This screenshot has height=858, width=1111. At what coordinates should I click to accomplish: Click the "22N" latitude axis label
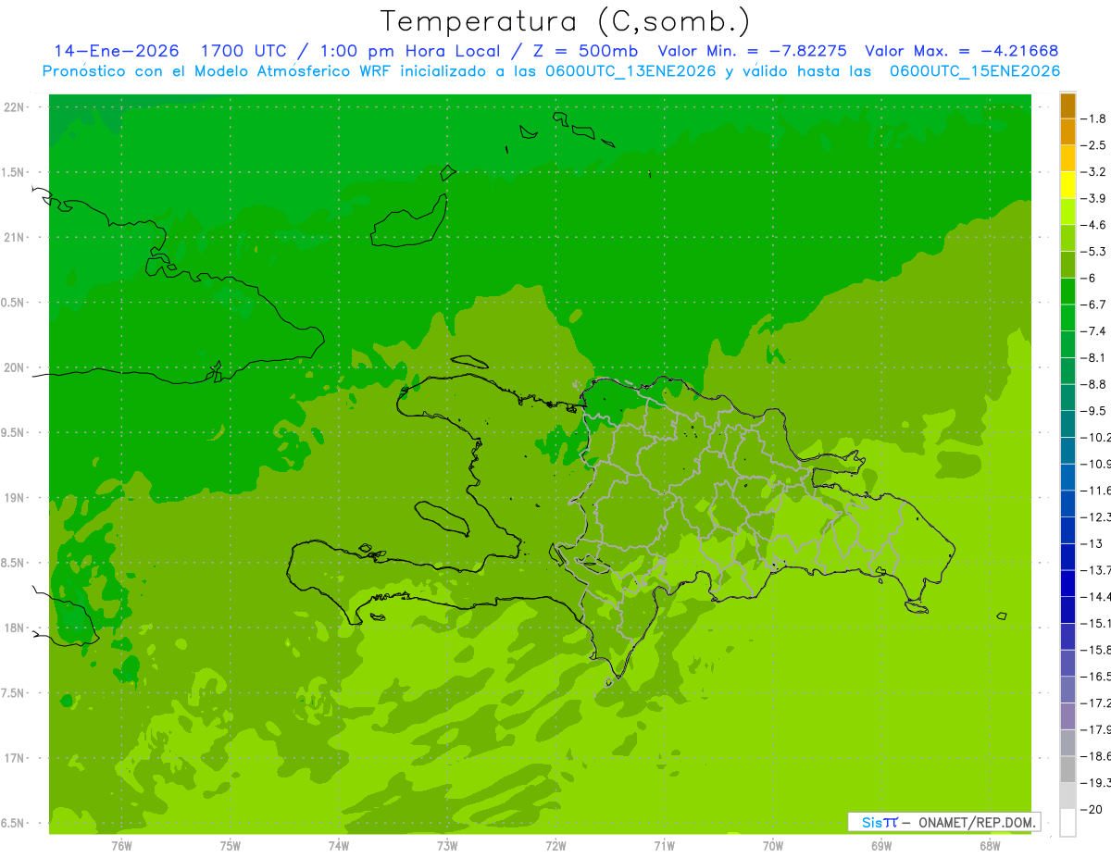(15, 107)
